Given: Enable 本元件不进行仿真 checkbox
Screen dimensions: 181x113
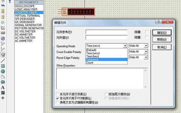Looking at the screenshot, I should (57, 94).
